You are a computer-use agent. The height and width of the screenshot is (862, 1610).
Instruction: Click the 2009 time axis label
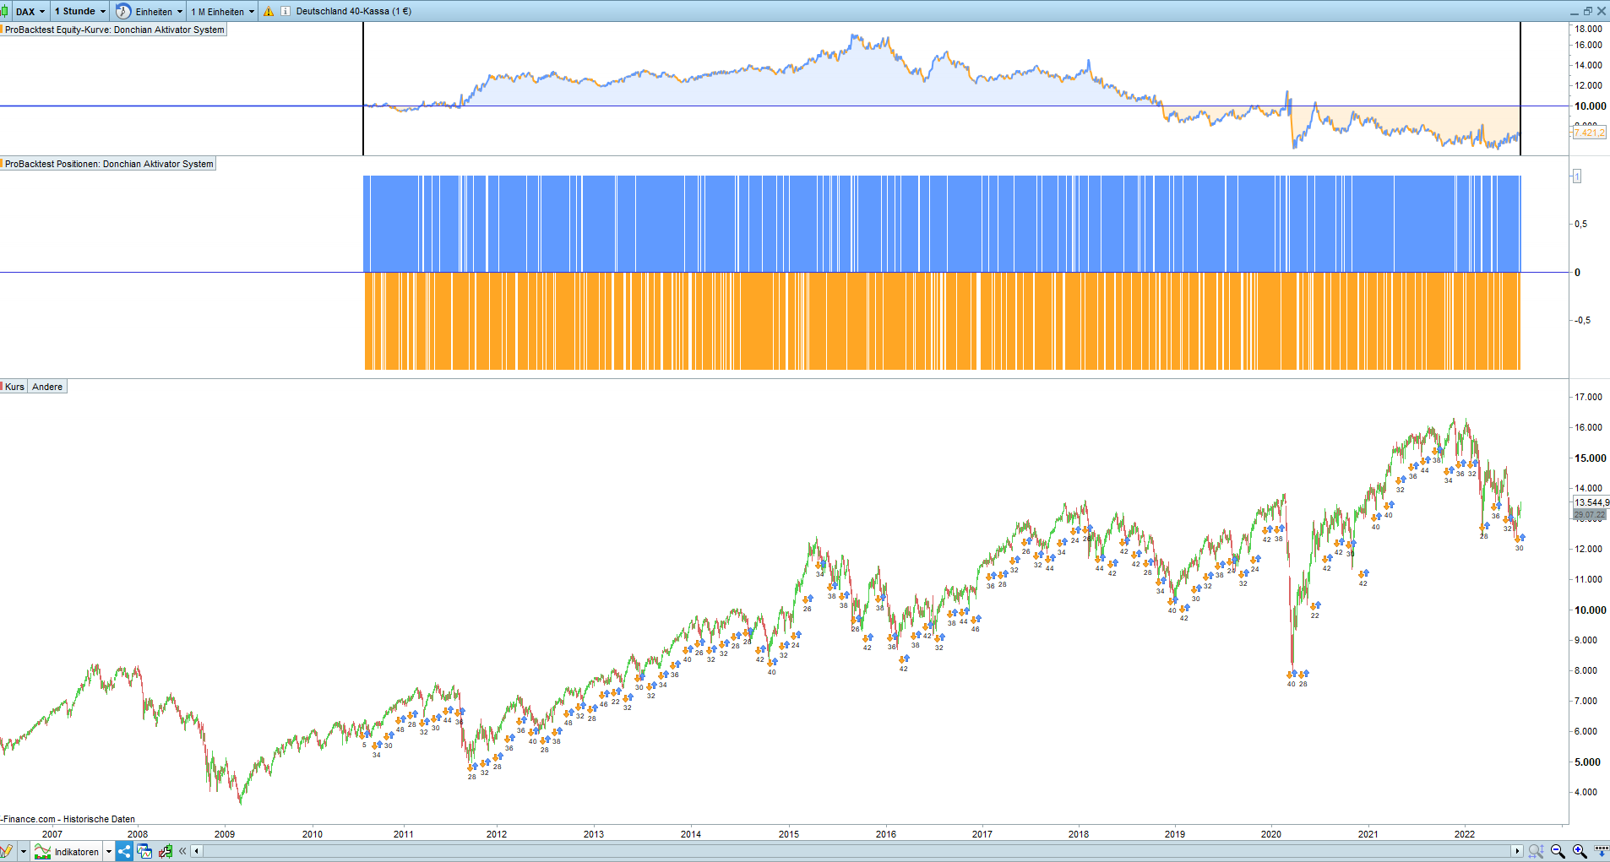coord(225,834)
